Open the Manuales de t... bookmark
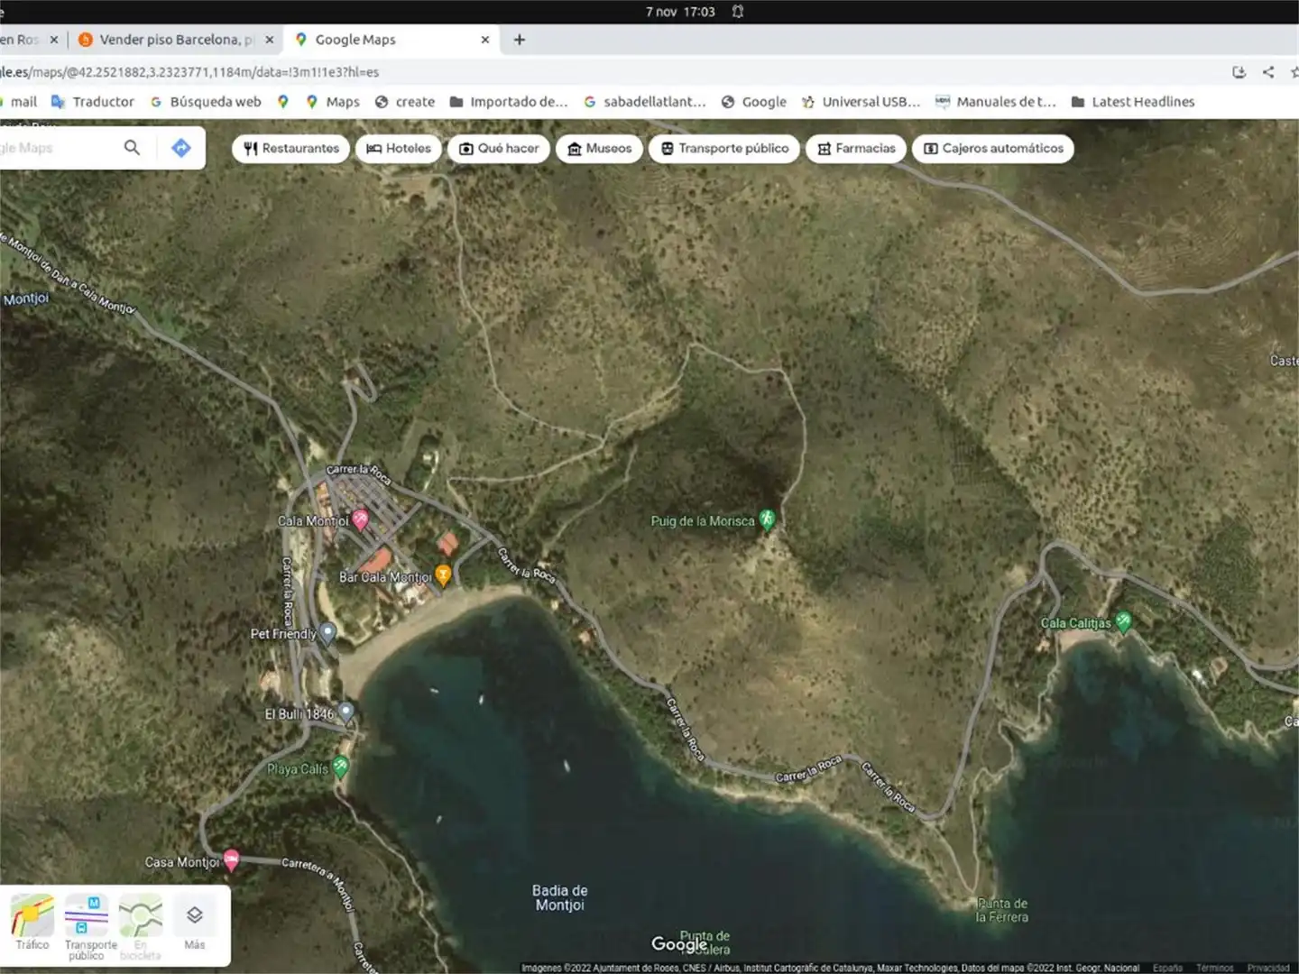Viewport: 1299px width, 974px height. pyautogui.click(x=996, y=102)
